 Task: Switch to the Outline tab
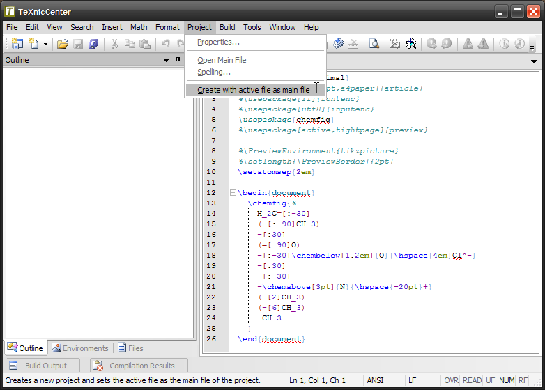pyautogui.click(x=26, y=348)
